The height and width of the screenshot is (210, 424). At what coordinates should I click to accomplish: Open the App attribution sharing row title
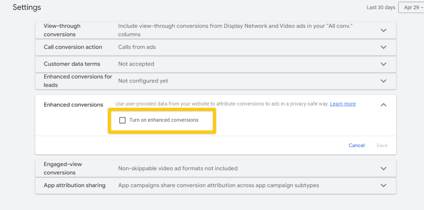pos(75,185)
